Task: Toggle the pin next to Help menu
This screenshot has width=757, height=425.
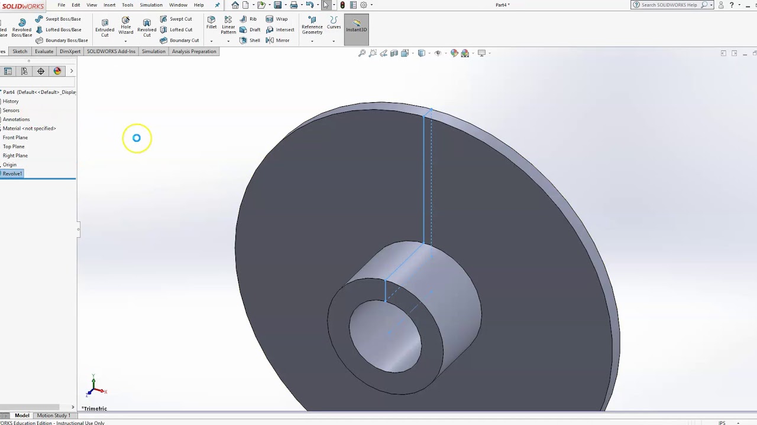Action: coord(217,5)
